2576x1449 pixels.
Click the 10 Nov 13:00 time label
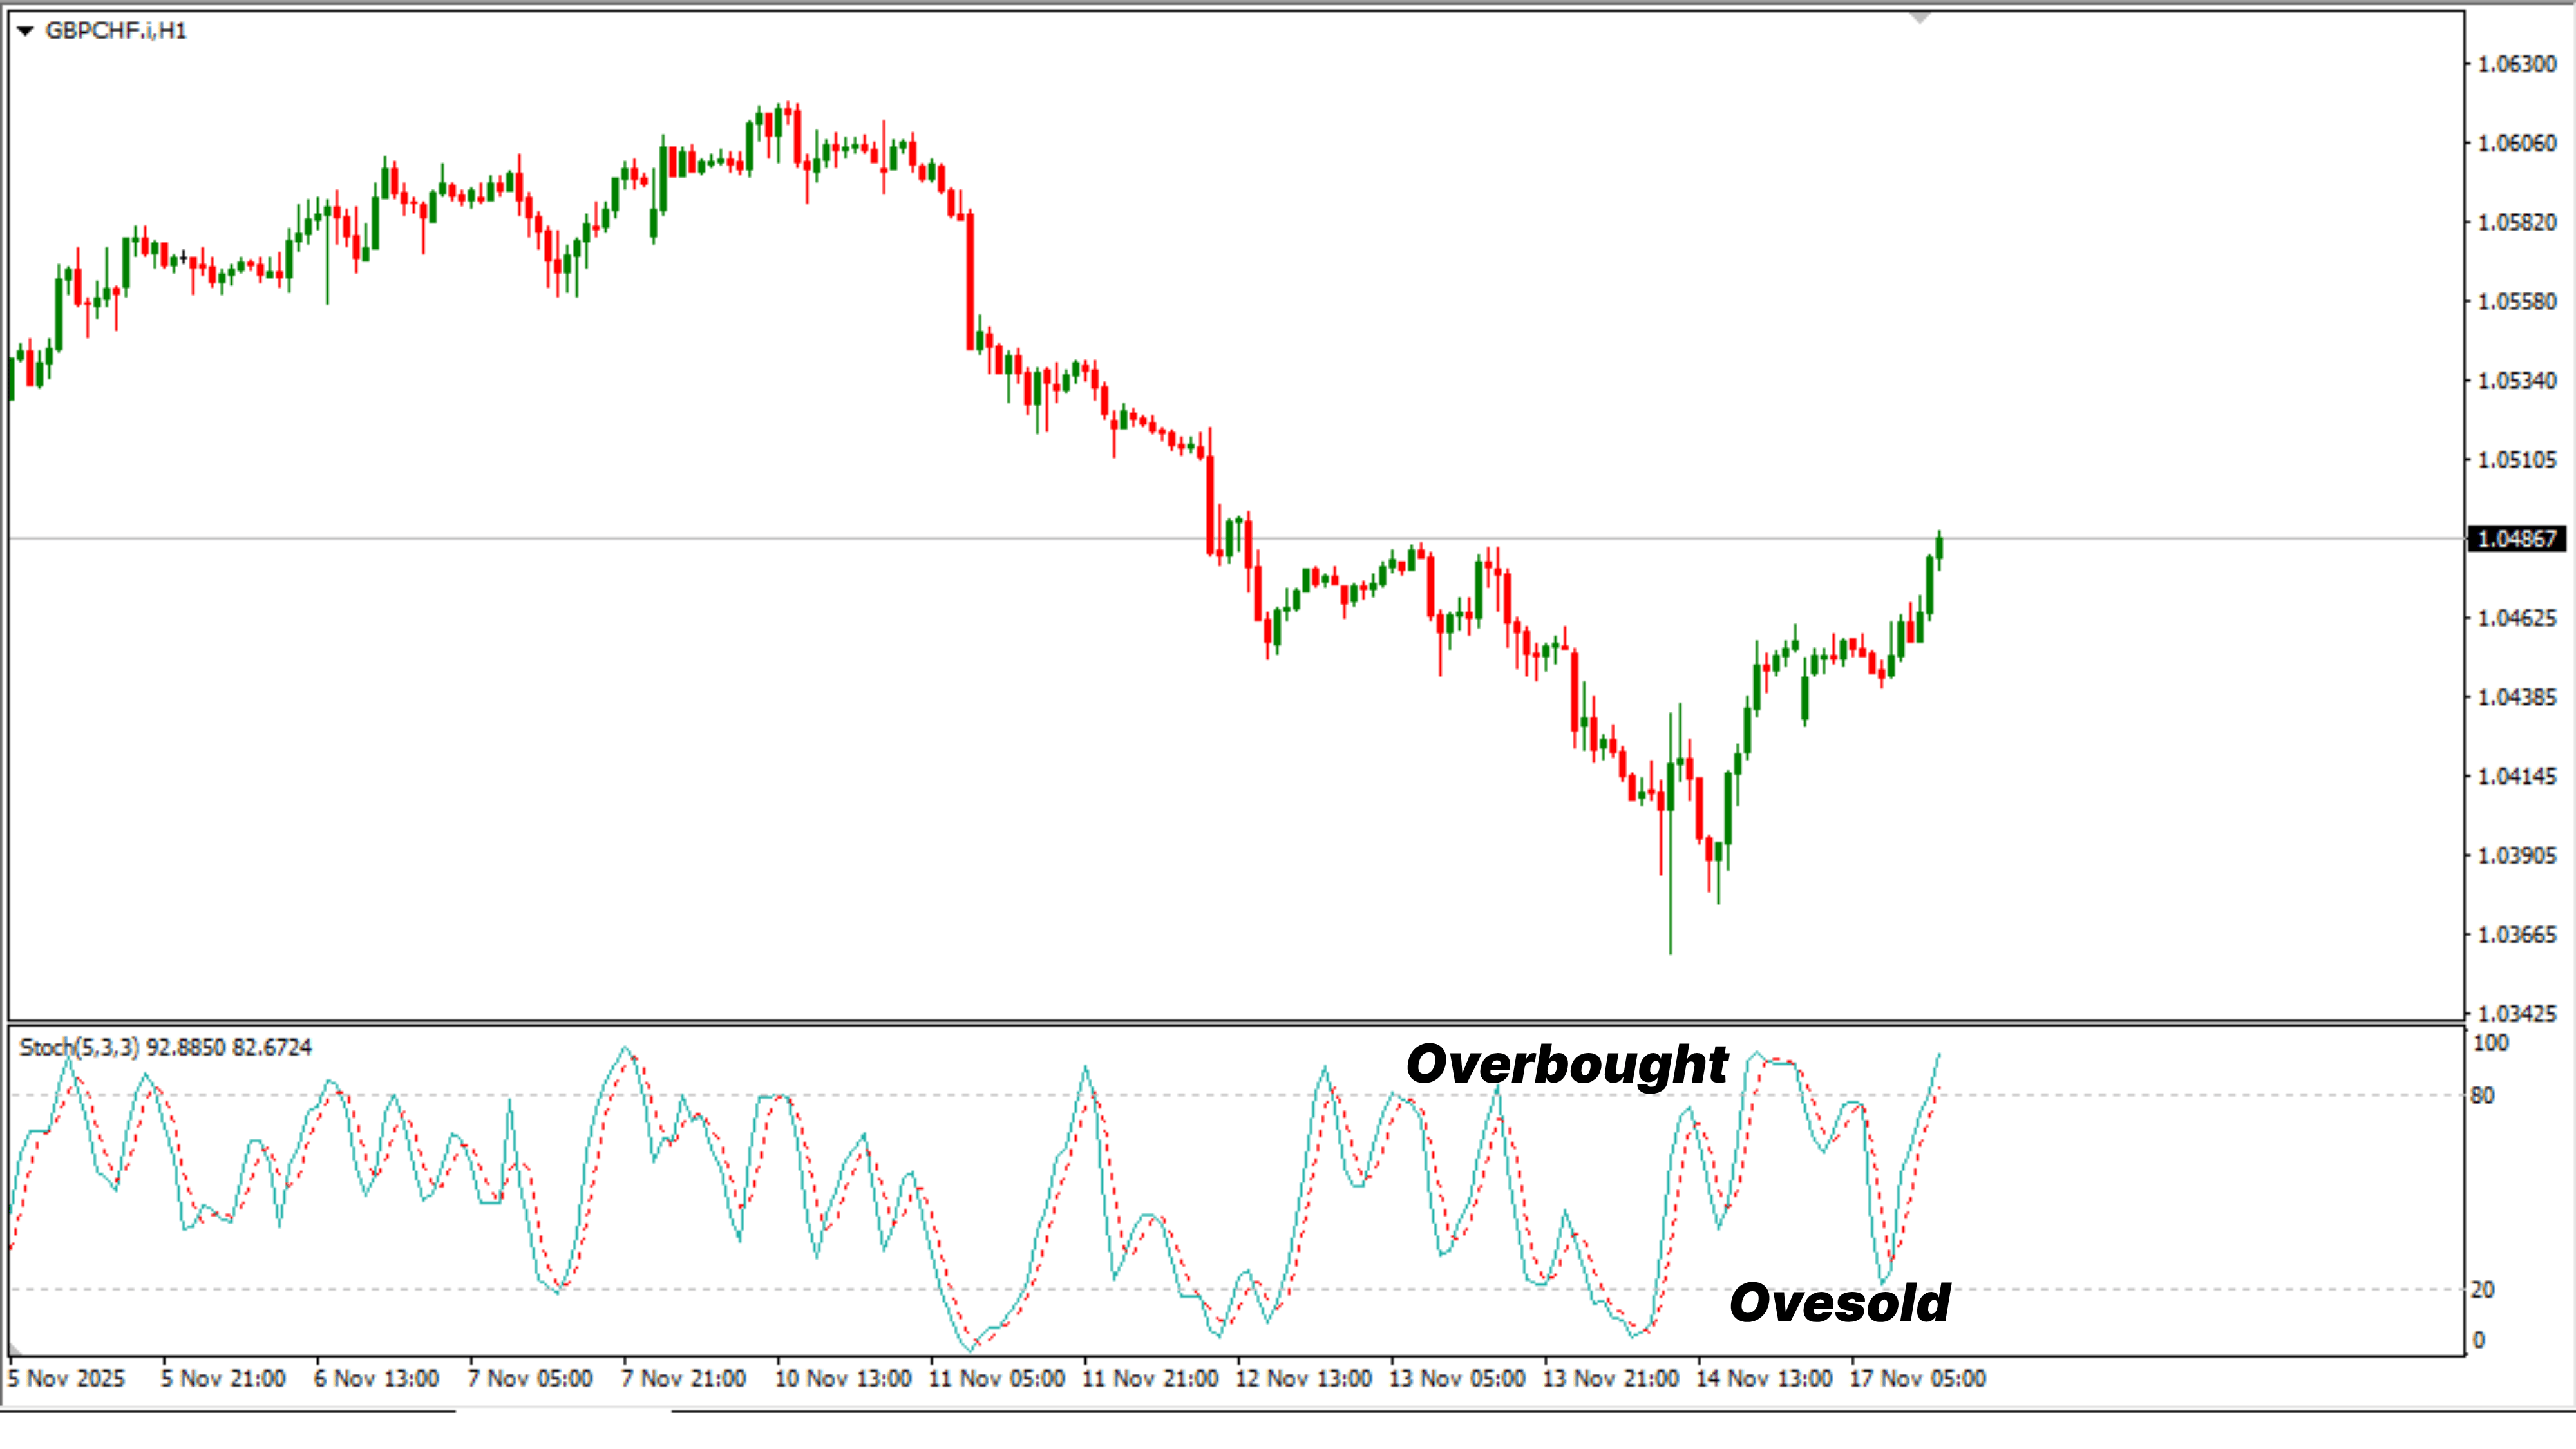(x=844, y=1379)
